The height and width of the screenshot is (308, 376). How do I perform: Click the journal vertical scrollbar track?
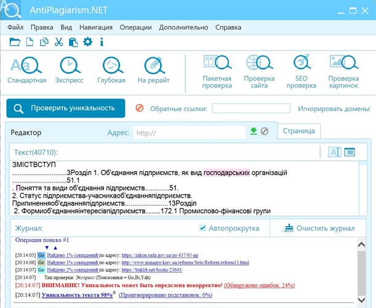pos(361,273)
